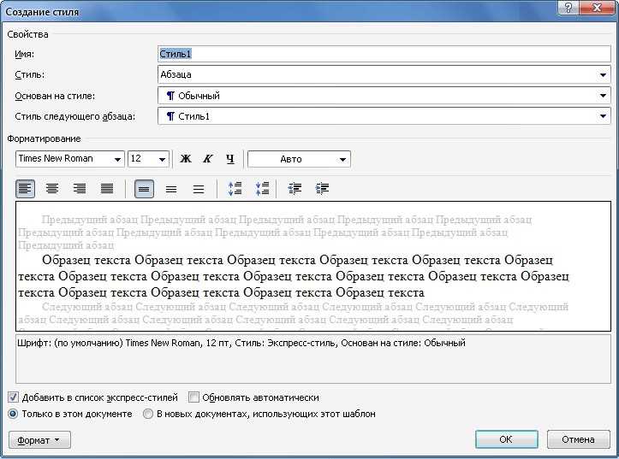This screenshot has width=619, height=459.
Task: Click the Свойства section heading
Action: coord(27,34)
